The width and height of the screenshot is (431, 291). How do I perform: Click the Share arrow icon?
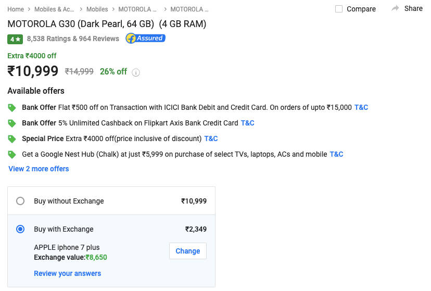395,8
